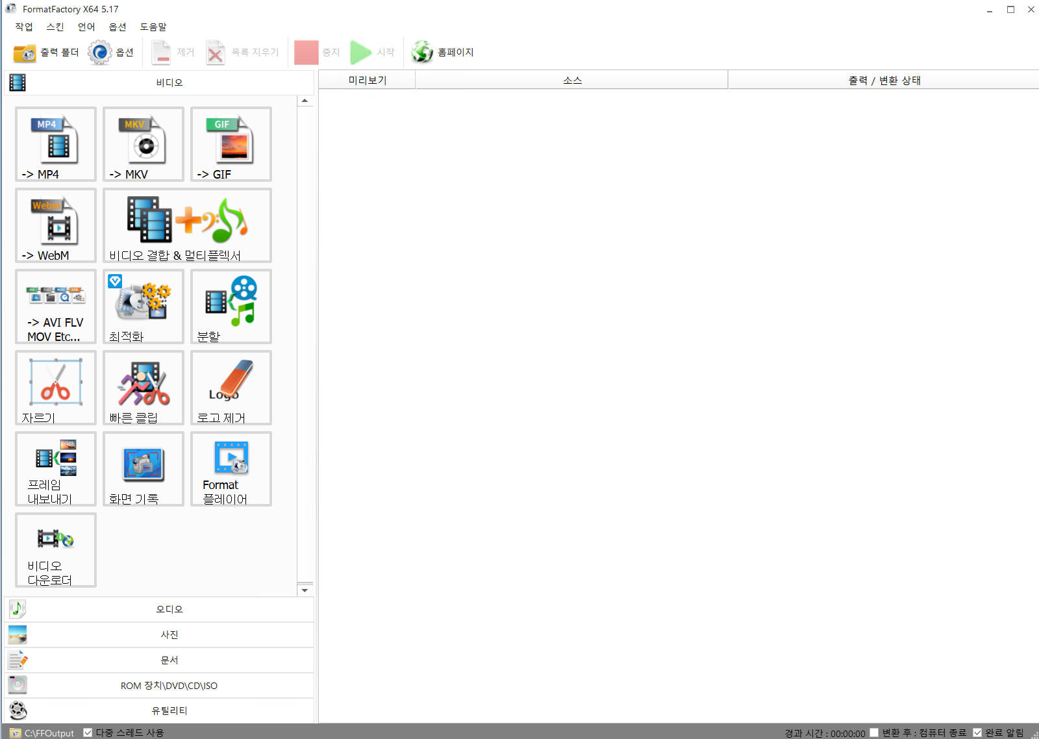Image resolution: width=1039 pixels, height=739 pixels.
Task: Open the 도움말 menu
Action: (153, 27)
